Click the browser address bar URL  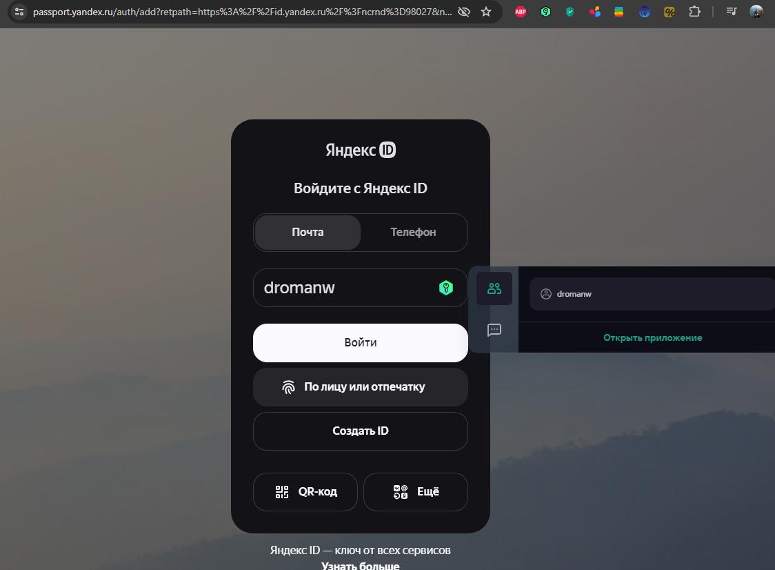[x=242, y=12]
